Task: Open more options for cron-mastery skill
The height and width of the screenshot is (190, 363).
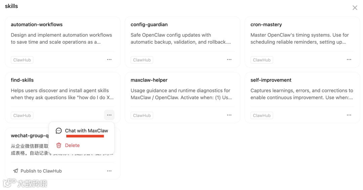Action: (x=349, y=60)
